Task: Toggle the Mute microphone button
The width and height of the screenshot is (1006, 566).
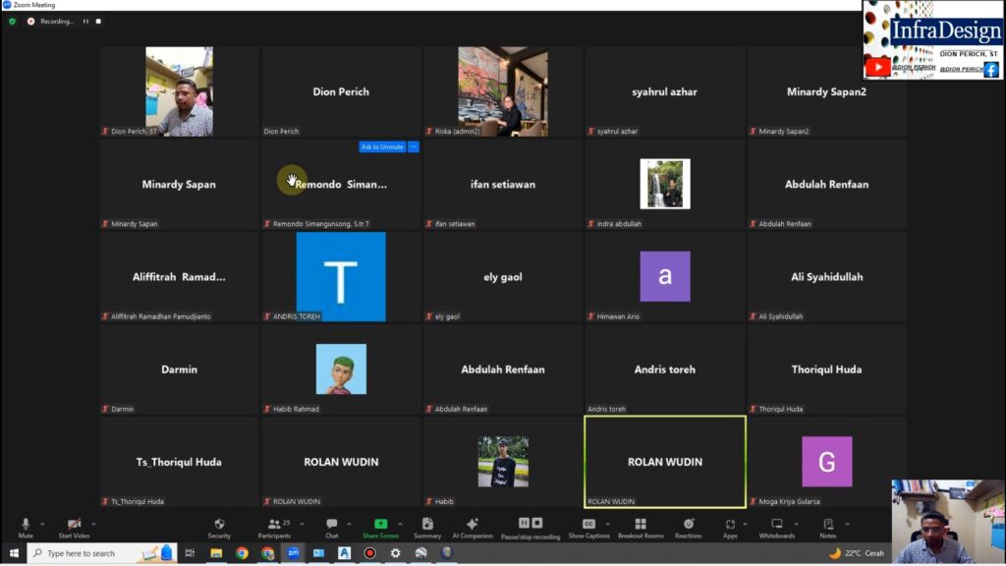Action: [26, 525]
